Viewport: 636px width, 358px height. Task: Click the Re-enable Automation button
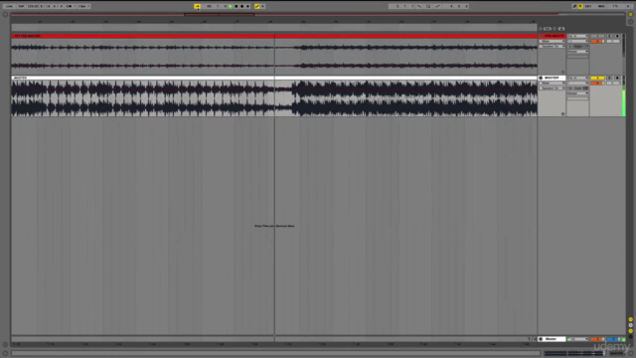(x=262, y=7)
